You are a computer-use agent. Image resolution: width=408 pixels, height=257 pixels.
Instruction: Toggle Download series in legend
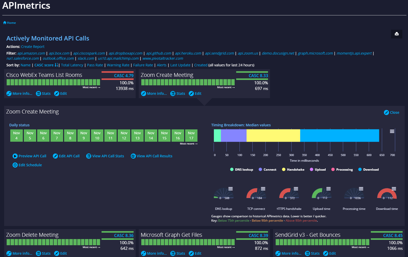tap(369, 170)
